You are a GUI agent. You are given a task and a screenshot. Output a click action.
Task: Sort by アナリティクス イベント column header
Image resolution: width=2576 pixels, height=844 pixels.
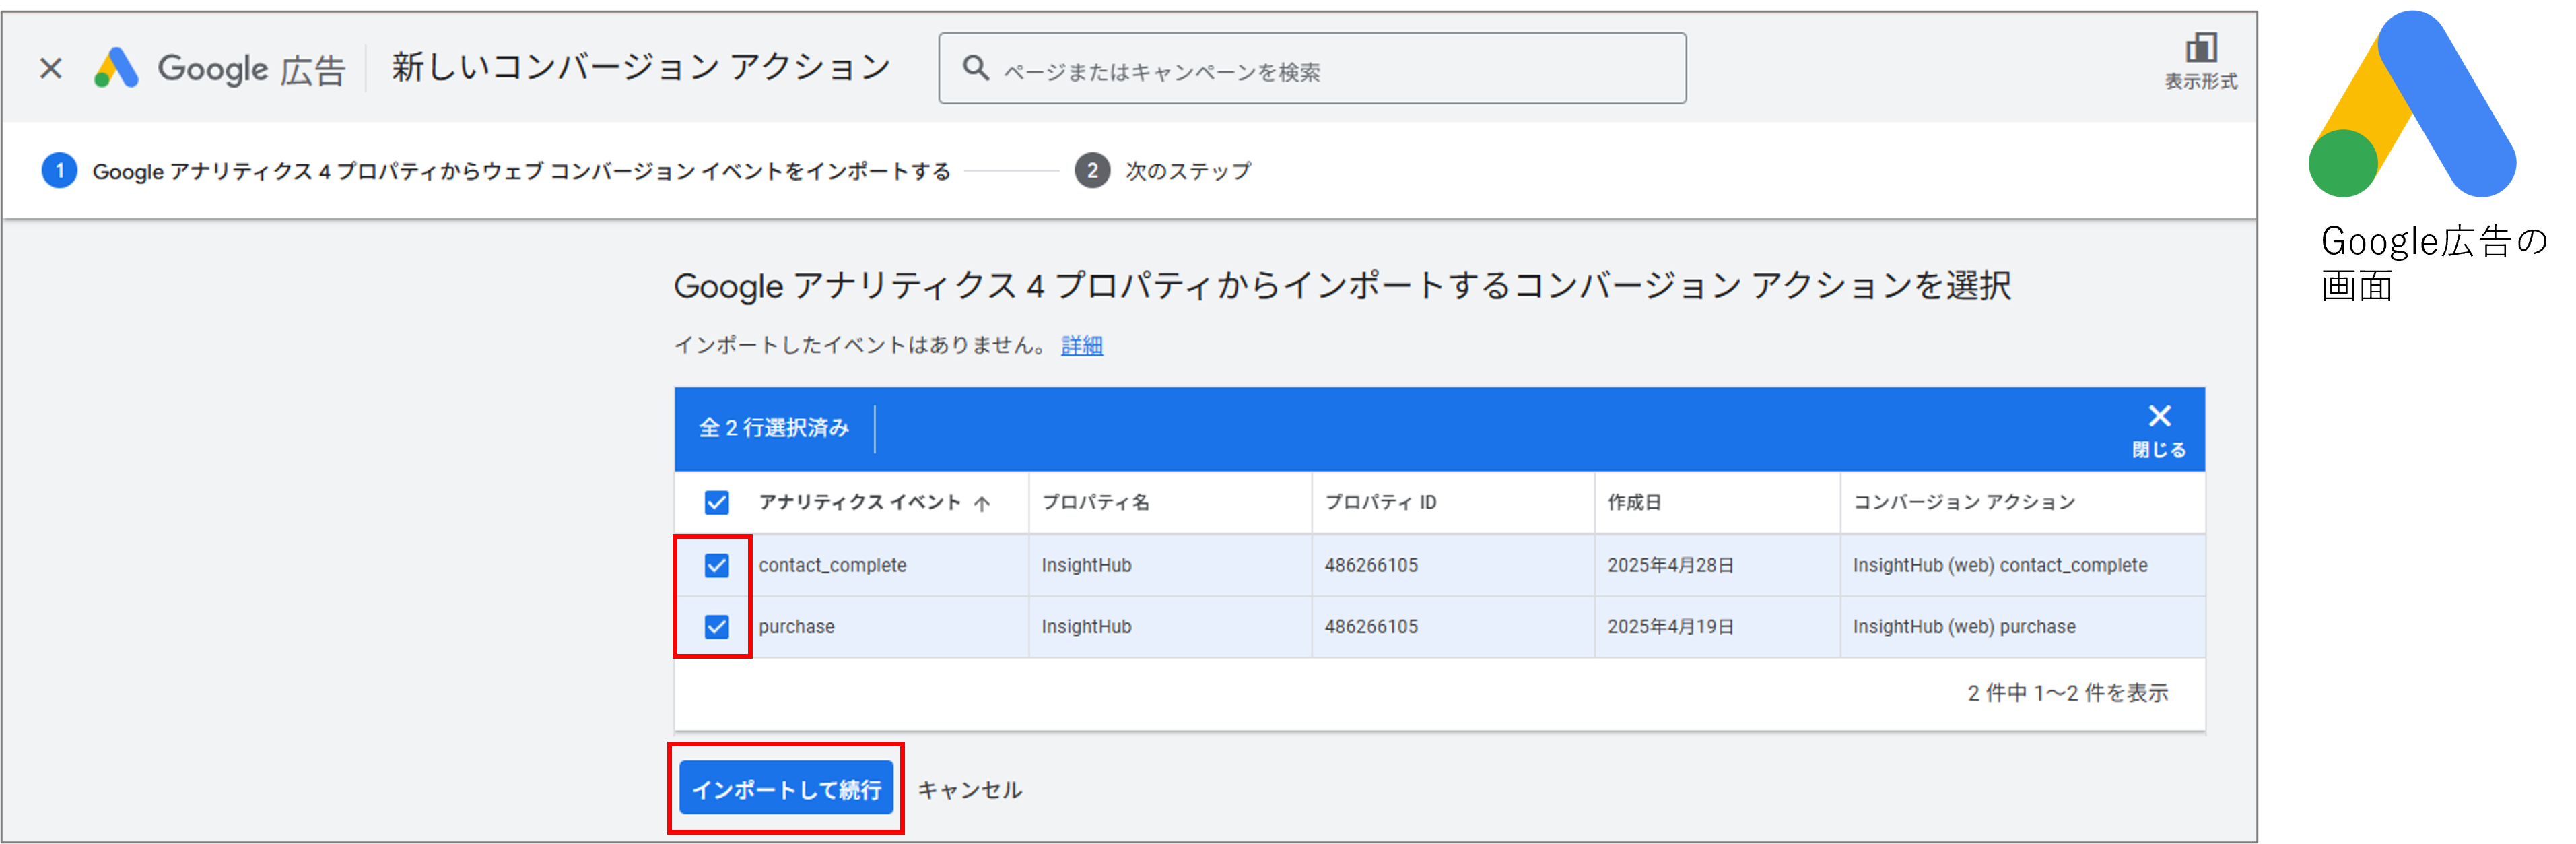(x=859, y=502)
